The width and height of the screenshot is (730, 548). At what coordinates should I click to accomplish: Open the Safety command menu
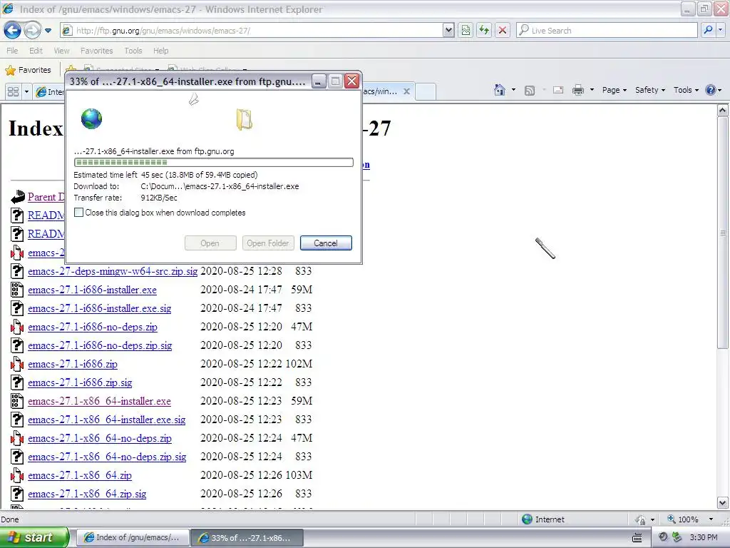click(x=650, y=90)
